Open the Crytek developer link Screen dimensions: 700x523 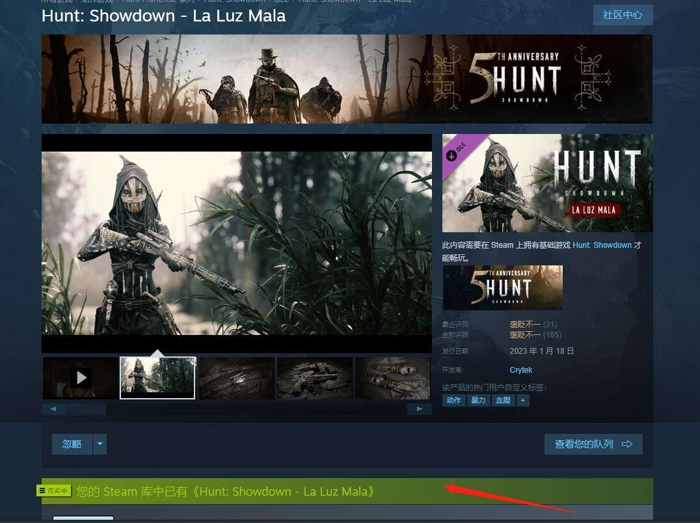click(521, 370)
